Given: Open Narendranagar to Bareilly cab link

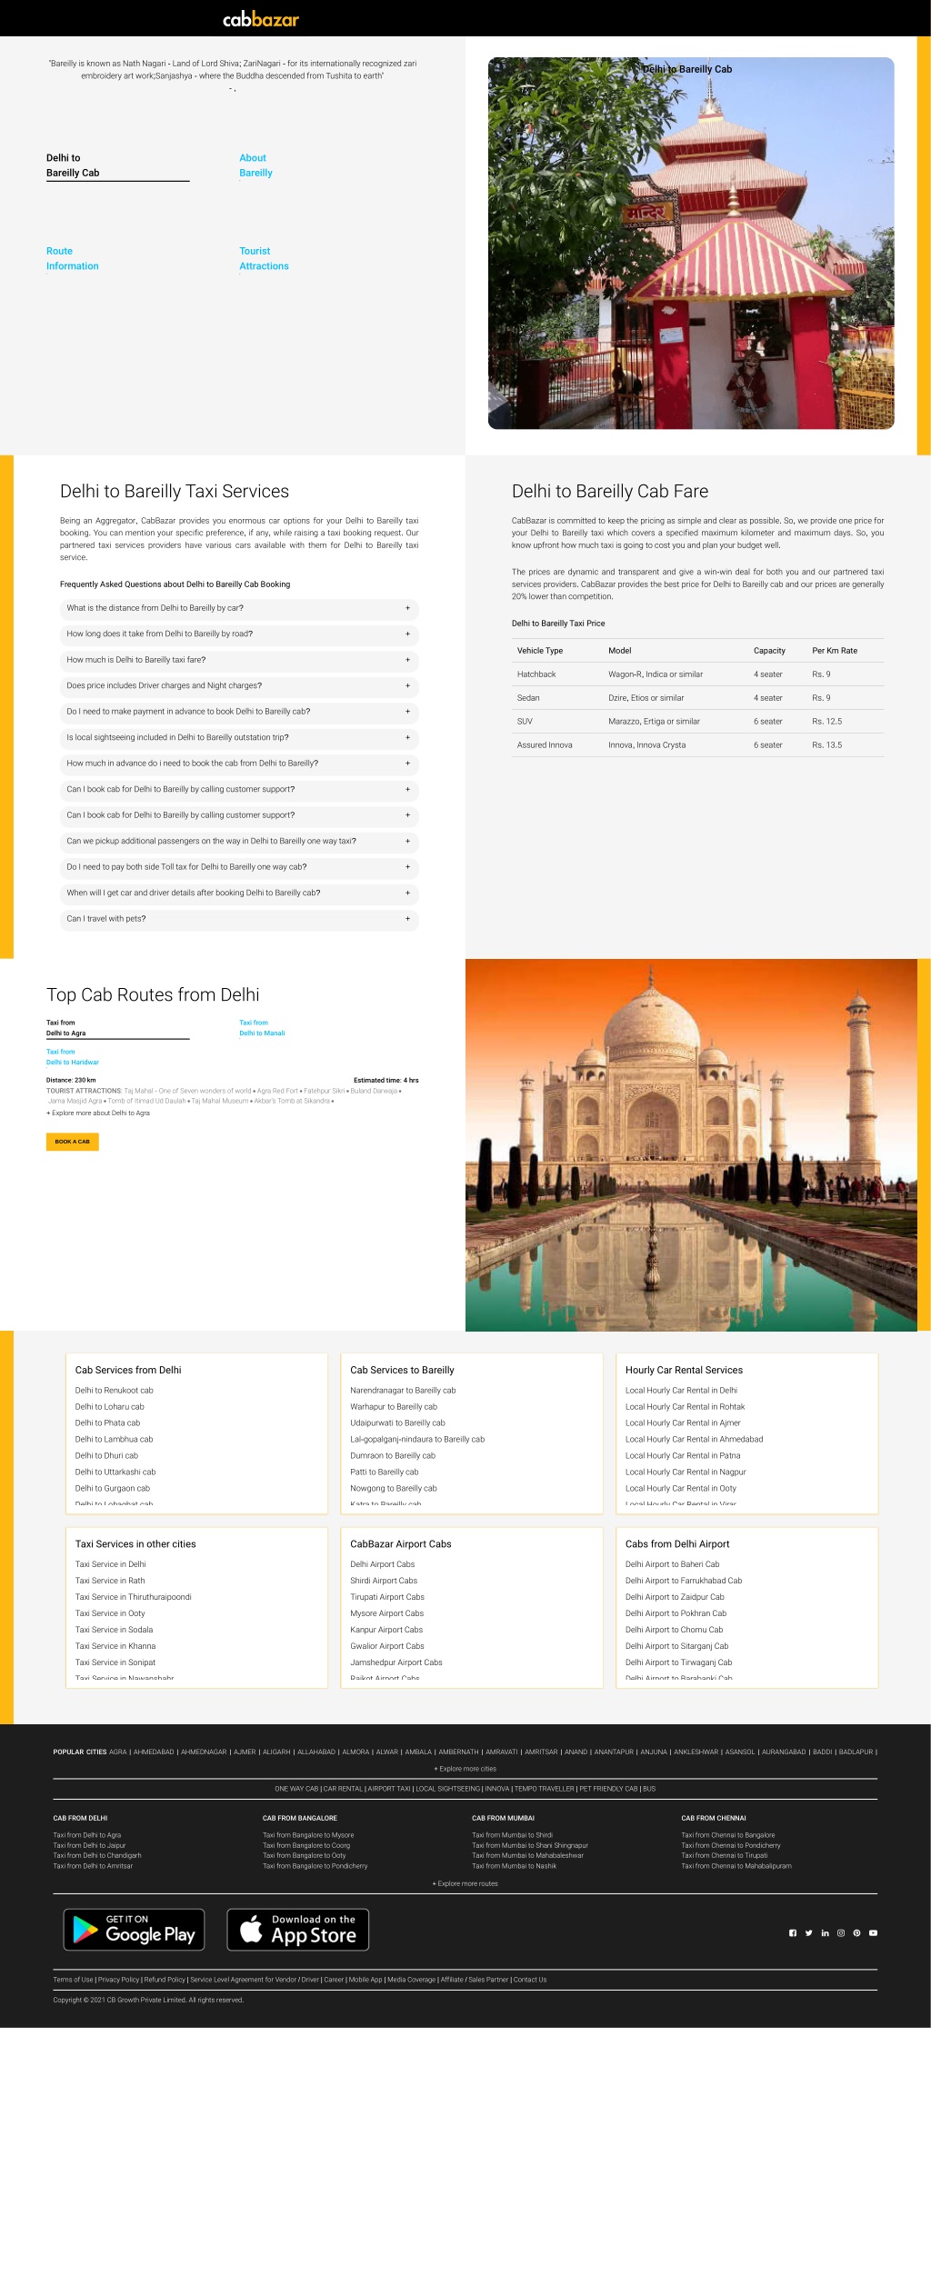Looking at the screenshot, I should [403, 1391].
